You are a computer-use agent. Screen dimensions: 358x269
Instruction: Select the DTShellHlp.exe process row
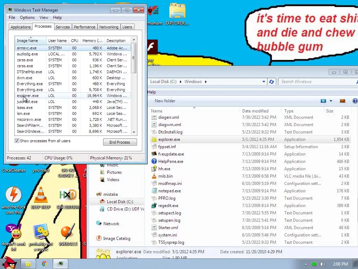point(73,72)
